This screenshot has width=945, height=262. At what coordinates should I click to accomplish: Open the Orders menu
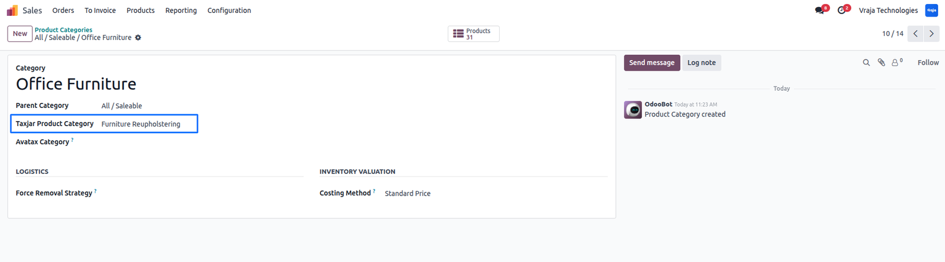click(x=63, y=11)
